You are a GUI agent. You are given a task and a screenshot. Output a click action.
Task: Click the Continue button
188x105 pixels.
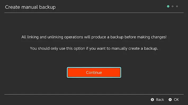94,72
